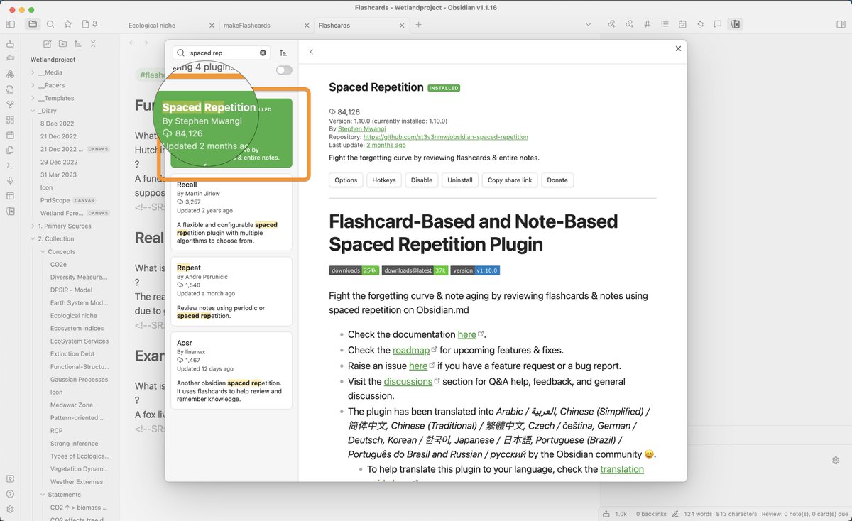Toggle the left sidebar icon

tap(10, 24)
